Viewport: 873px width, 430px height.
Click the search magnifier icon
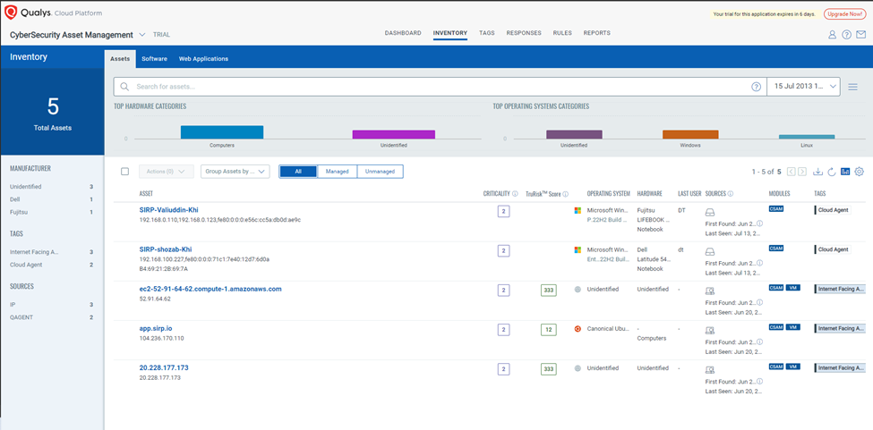click(x=124, y=87)
